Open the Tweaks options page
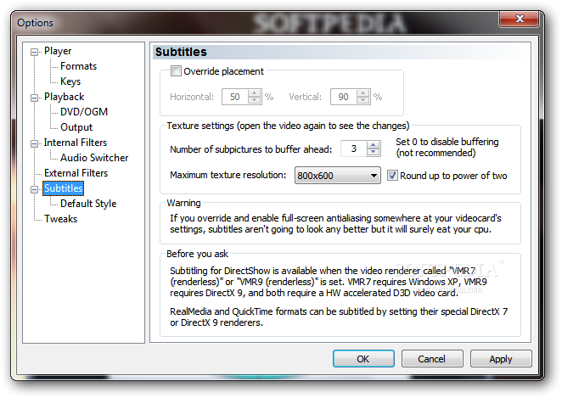Image resolution: width=562 pixels, height=398 pixels. [60, 219]
